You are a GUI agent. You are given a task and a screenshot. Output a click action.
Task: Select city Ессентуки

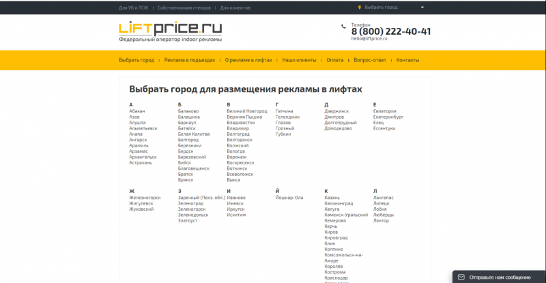[x=384, y=128]
